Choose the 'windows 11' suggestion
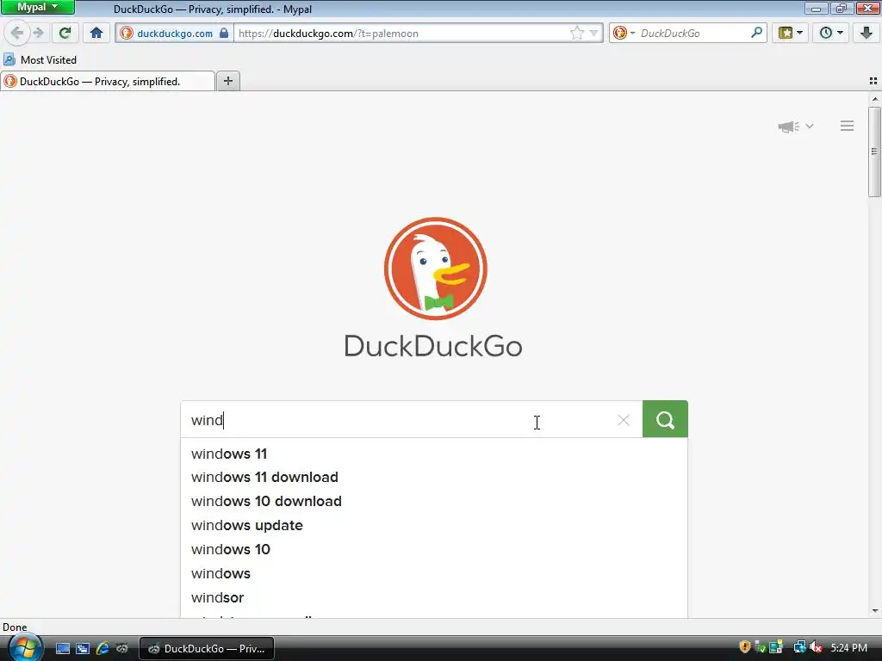 (434, 454)
